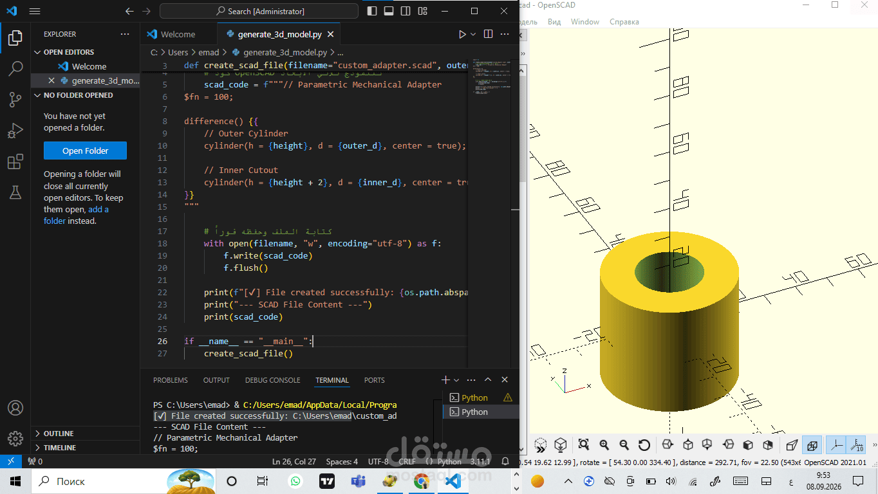Click OpenSCAD Preview render icon
The width and height of the screenshot is (878, 494).
click(x=541, y=444)
